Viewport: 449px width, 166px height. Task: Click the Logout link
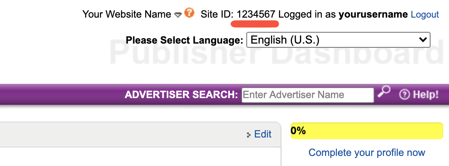pos(425,14)
